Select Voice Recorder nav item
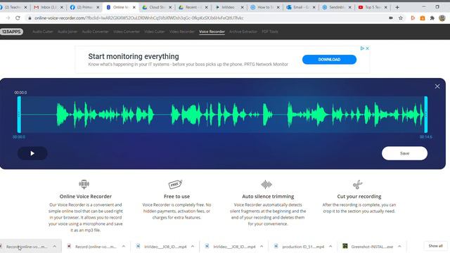Image resolution: width=450 pixels, height=253 pixels. pos(212,32)
